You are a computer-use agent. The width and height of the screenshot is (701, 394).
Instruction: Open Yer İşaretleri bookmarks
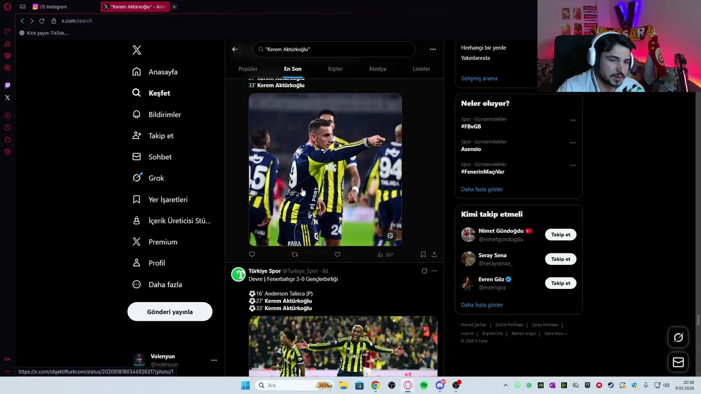tap(160, 200)
